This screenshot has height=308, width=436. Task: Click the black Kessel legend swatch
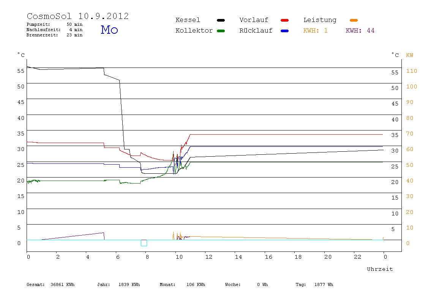(x=221, y=20)
